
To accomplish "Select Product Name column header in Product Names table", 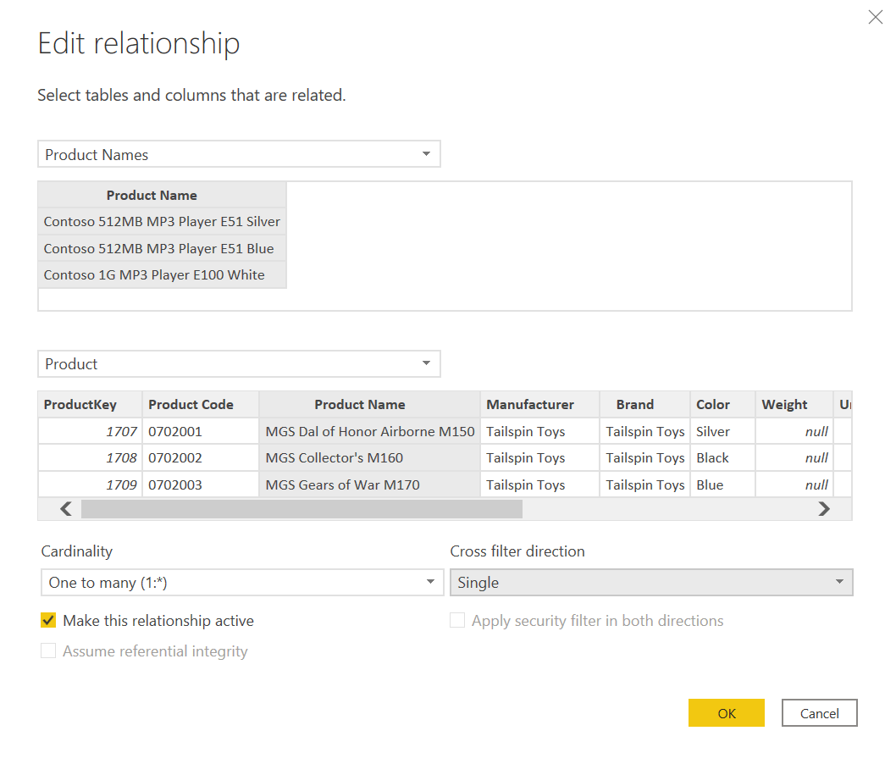I will coord(162,196).
